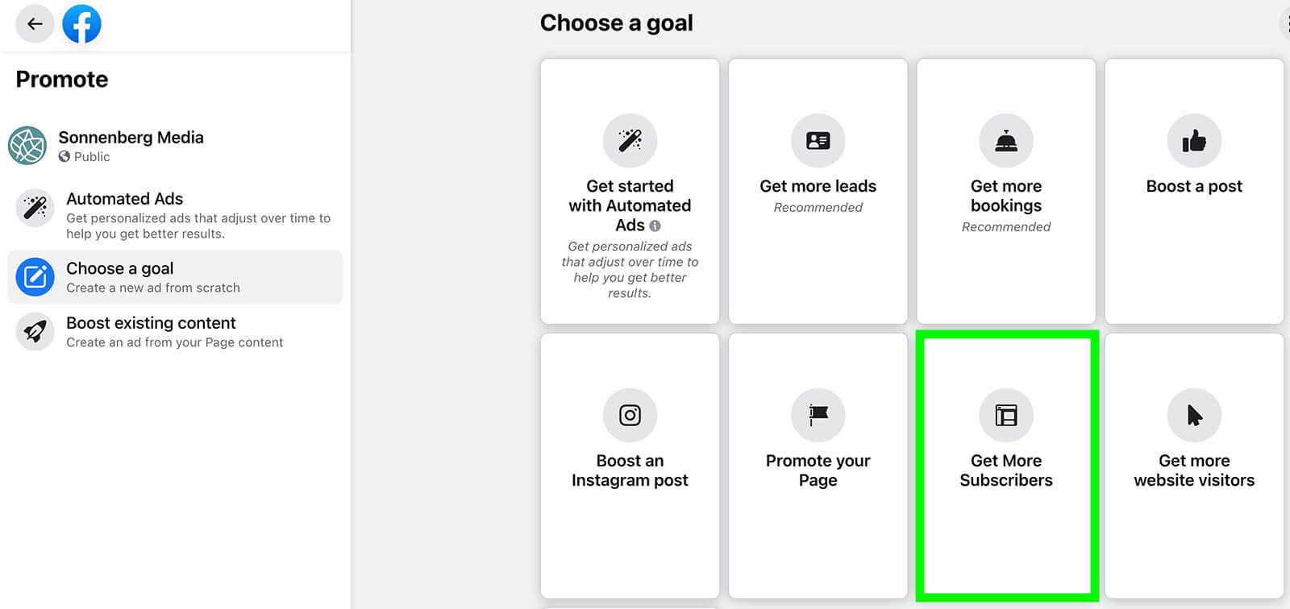1290x609 pixels.
Task: Click the rocket icon for boosting content
Action: pyautogui.click(x=35, y=331)
